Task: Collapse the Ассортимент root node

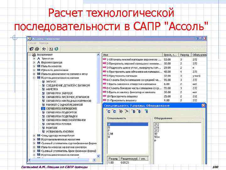Action: [30, 55]
